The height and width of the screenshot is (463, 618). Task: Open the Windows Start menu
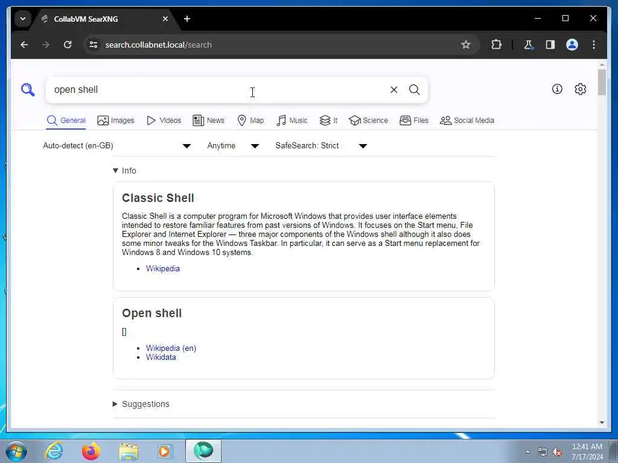pos(16,451)
